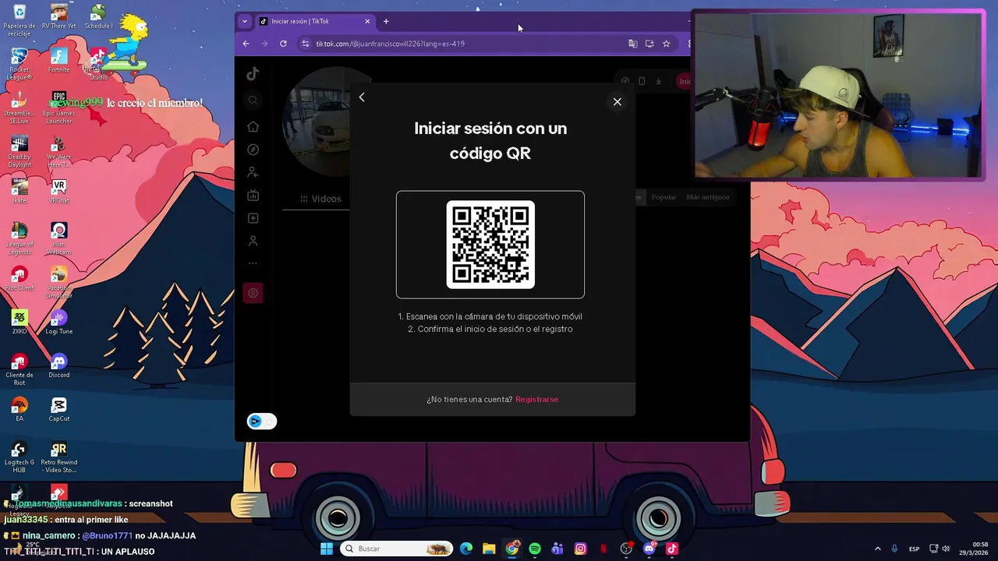
Task: Click the download icon in TikTok header
Action: [x=658, y=81]
